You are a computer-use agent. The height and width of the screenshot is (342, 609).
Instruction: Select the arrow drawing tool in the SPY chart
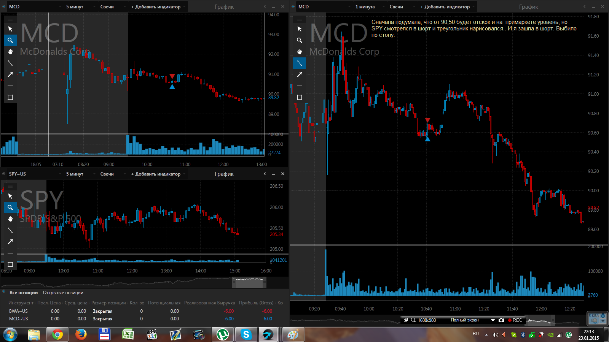pos(10,242)
